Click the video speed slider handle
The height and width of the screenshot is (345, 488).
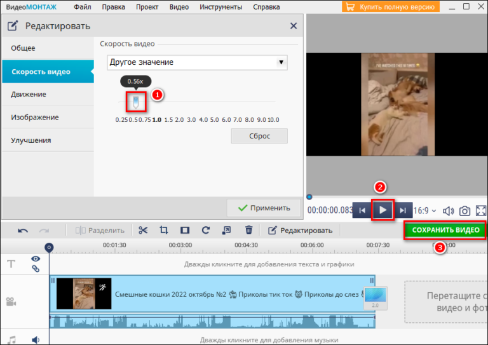click(x=135, y=102)
